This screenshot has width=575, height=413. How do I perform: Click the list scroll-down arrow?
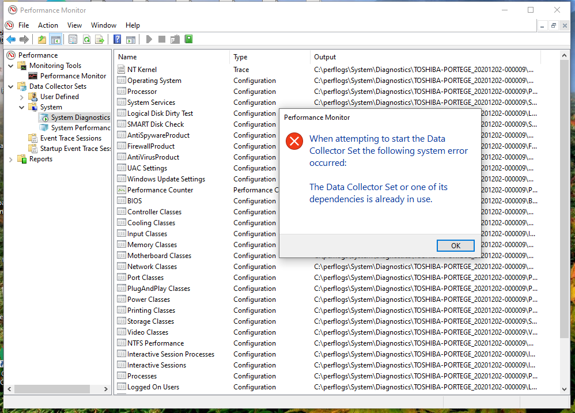[x=565, y=389]
